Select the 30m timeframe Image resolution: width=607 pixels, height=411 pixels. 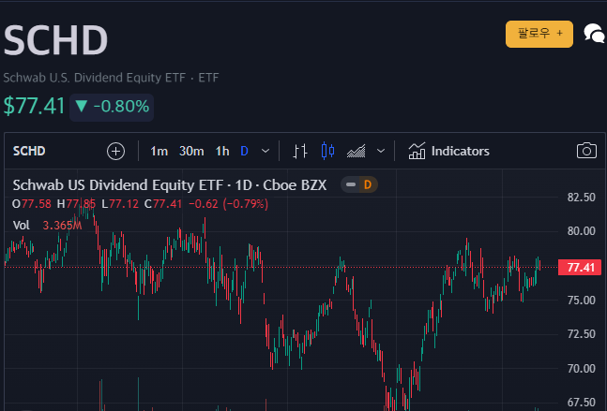coord(191,151)
